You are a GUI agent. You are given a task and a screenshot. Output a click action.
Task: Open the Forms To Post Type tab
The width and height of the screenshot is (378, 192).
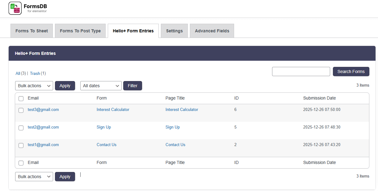[80, 31]
